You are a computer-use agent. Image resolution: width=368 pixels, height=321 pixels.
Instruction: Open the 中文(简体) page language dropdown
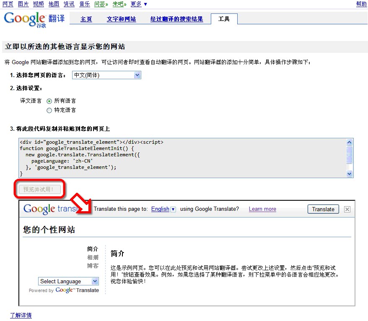coord(106,75)
